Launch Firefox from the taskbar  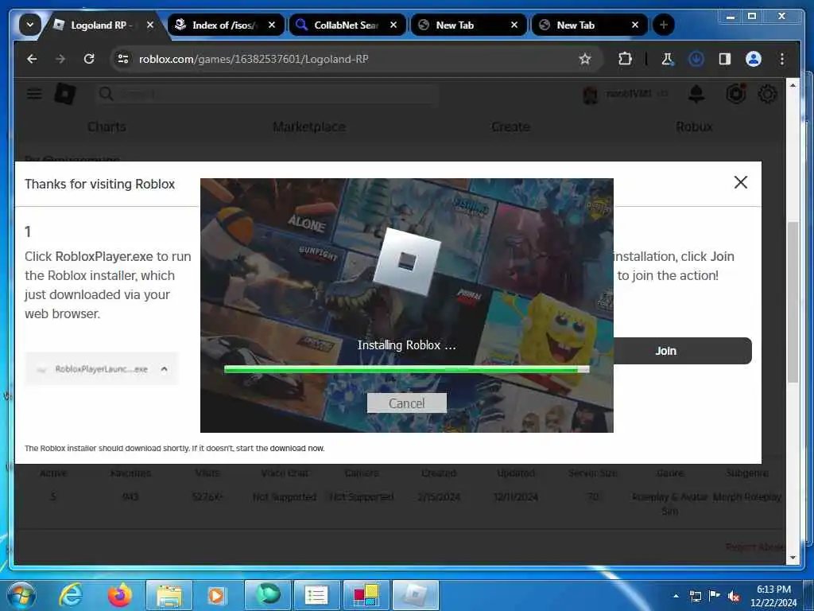pyautogui.click(x=120, y=595)
